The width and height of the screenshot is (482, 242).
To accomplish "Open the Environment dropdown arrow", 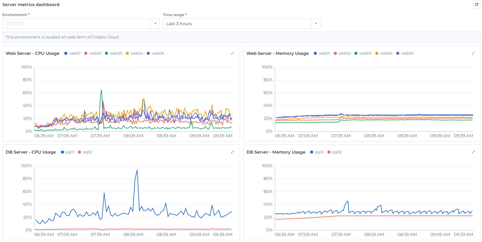I will [x=155, y=24].
